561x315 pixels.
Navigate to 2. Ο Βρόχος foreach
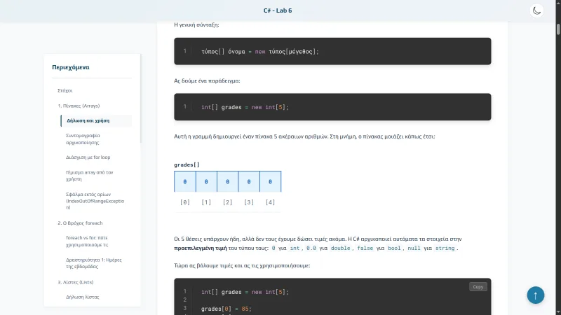tap(80, 223)
